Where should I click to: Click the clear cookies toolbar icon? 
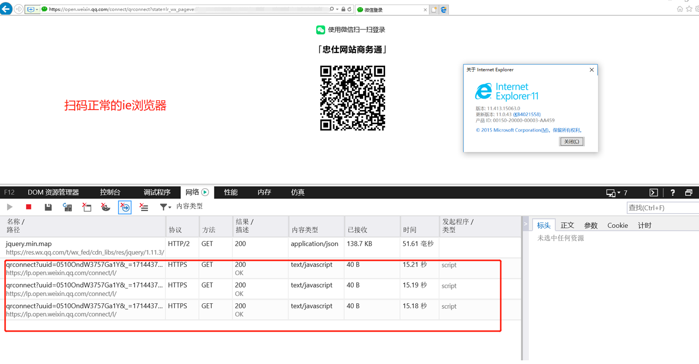tap(106, 207)
